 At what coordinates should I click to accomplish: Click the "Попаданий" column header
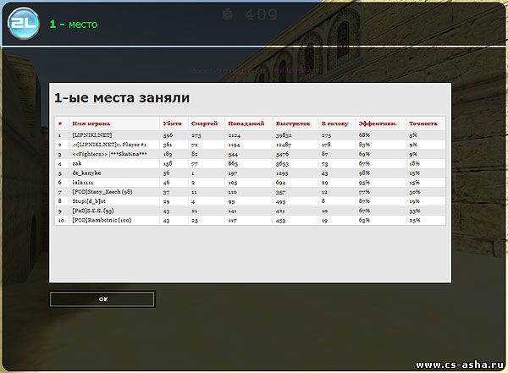coord(245,123)
